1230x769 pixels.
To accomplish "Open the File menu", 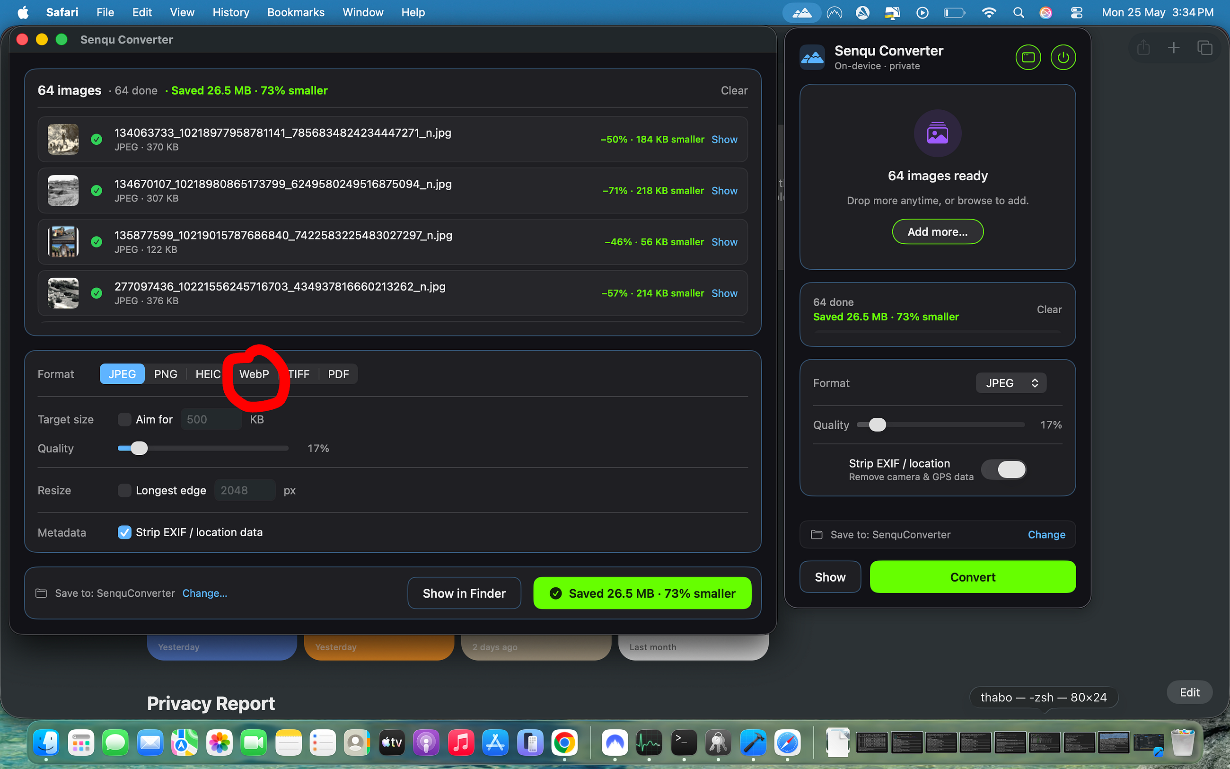I will pos(105,13).
